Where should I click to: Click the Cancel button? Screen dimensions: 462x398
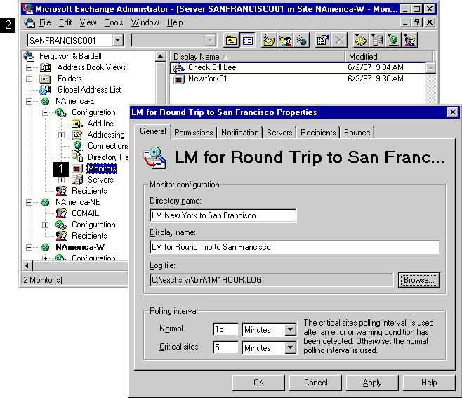(315, 383)
